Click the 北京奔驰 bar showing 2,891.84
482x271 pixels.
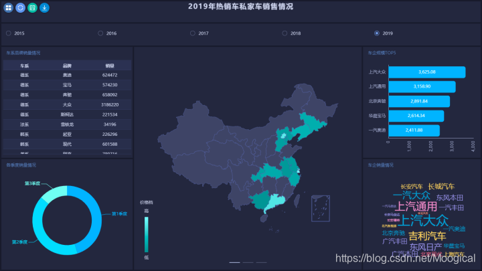pyautogui.click(x=419, y=101)
